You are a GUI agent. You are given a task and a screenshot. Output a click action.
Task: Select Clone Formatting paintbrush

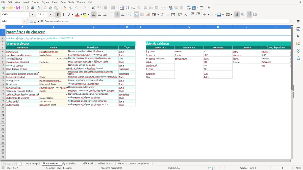65,8
